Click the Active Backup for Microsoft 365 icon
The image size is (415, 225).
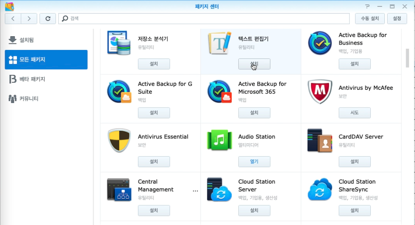(x=219, y=92)
